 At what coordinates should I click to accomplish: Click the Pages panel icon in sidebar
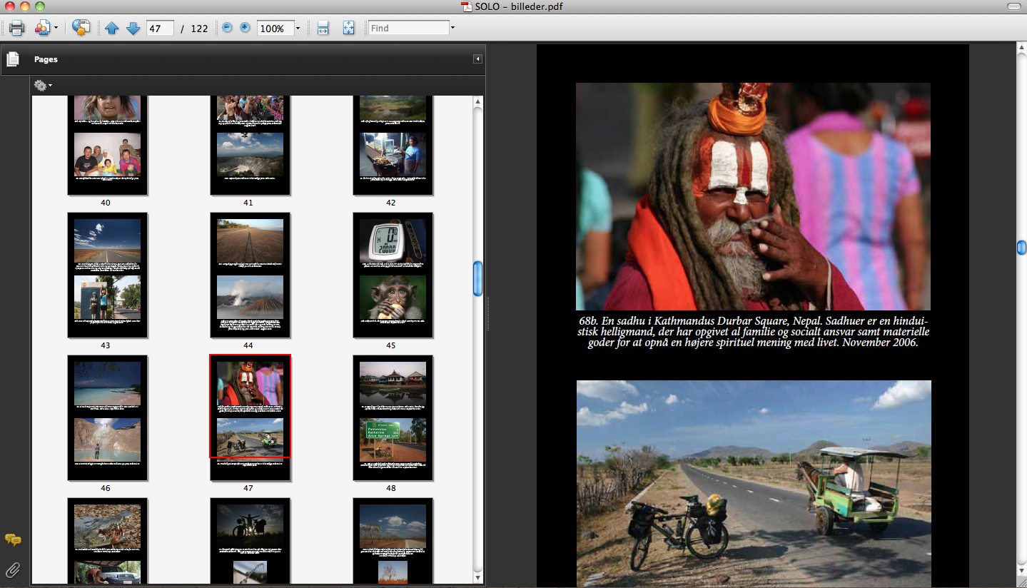[x=13, y=60]
